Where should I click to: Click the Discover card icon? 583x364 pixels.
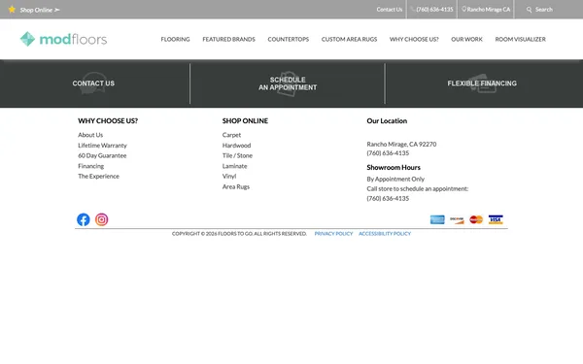click(457, 219)
